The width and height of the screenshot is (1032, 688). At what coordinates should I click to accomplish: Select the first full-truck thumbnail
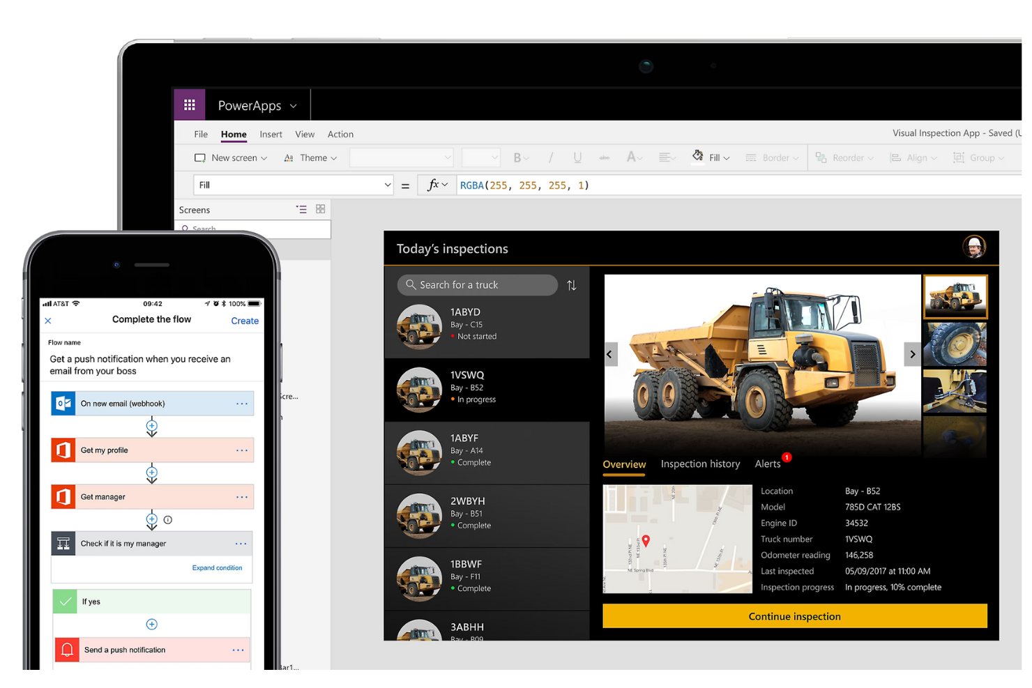click(x=955, y=296)
